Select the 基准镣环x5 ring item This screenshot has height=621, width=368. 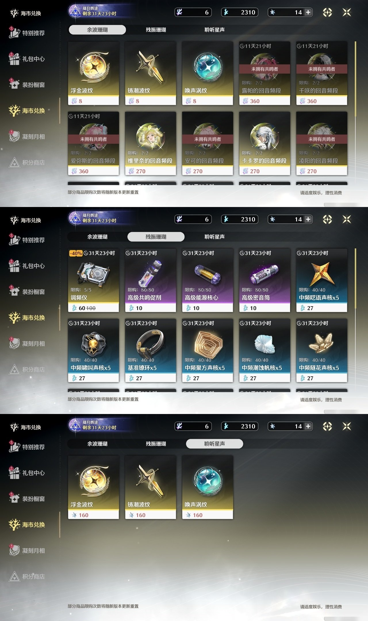(150, 351)
